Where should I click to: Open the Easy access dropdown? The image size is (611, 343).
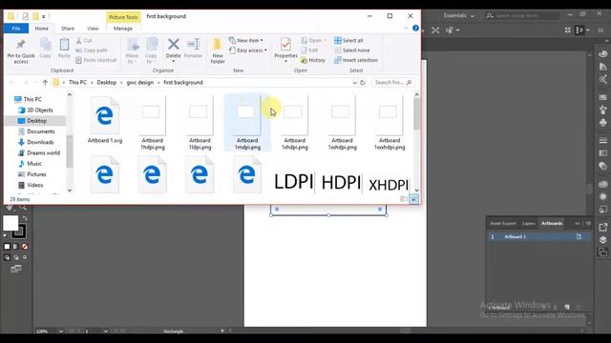(x=248, y=50)
